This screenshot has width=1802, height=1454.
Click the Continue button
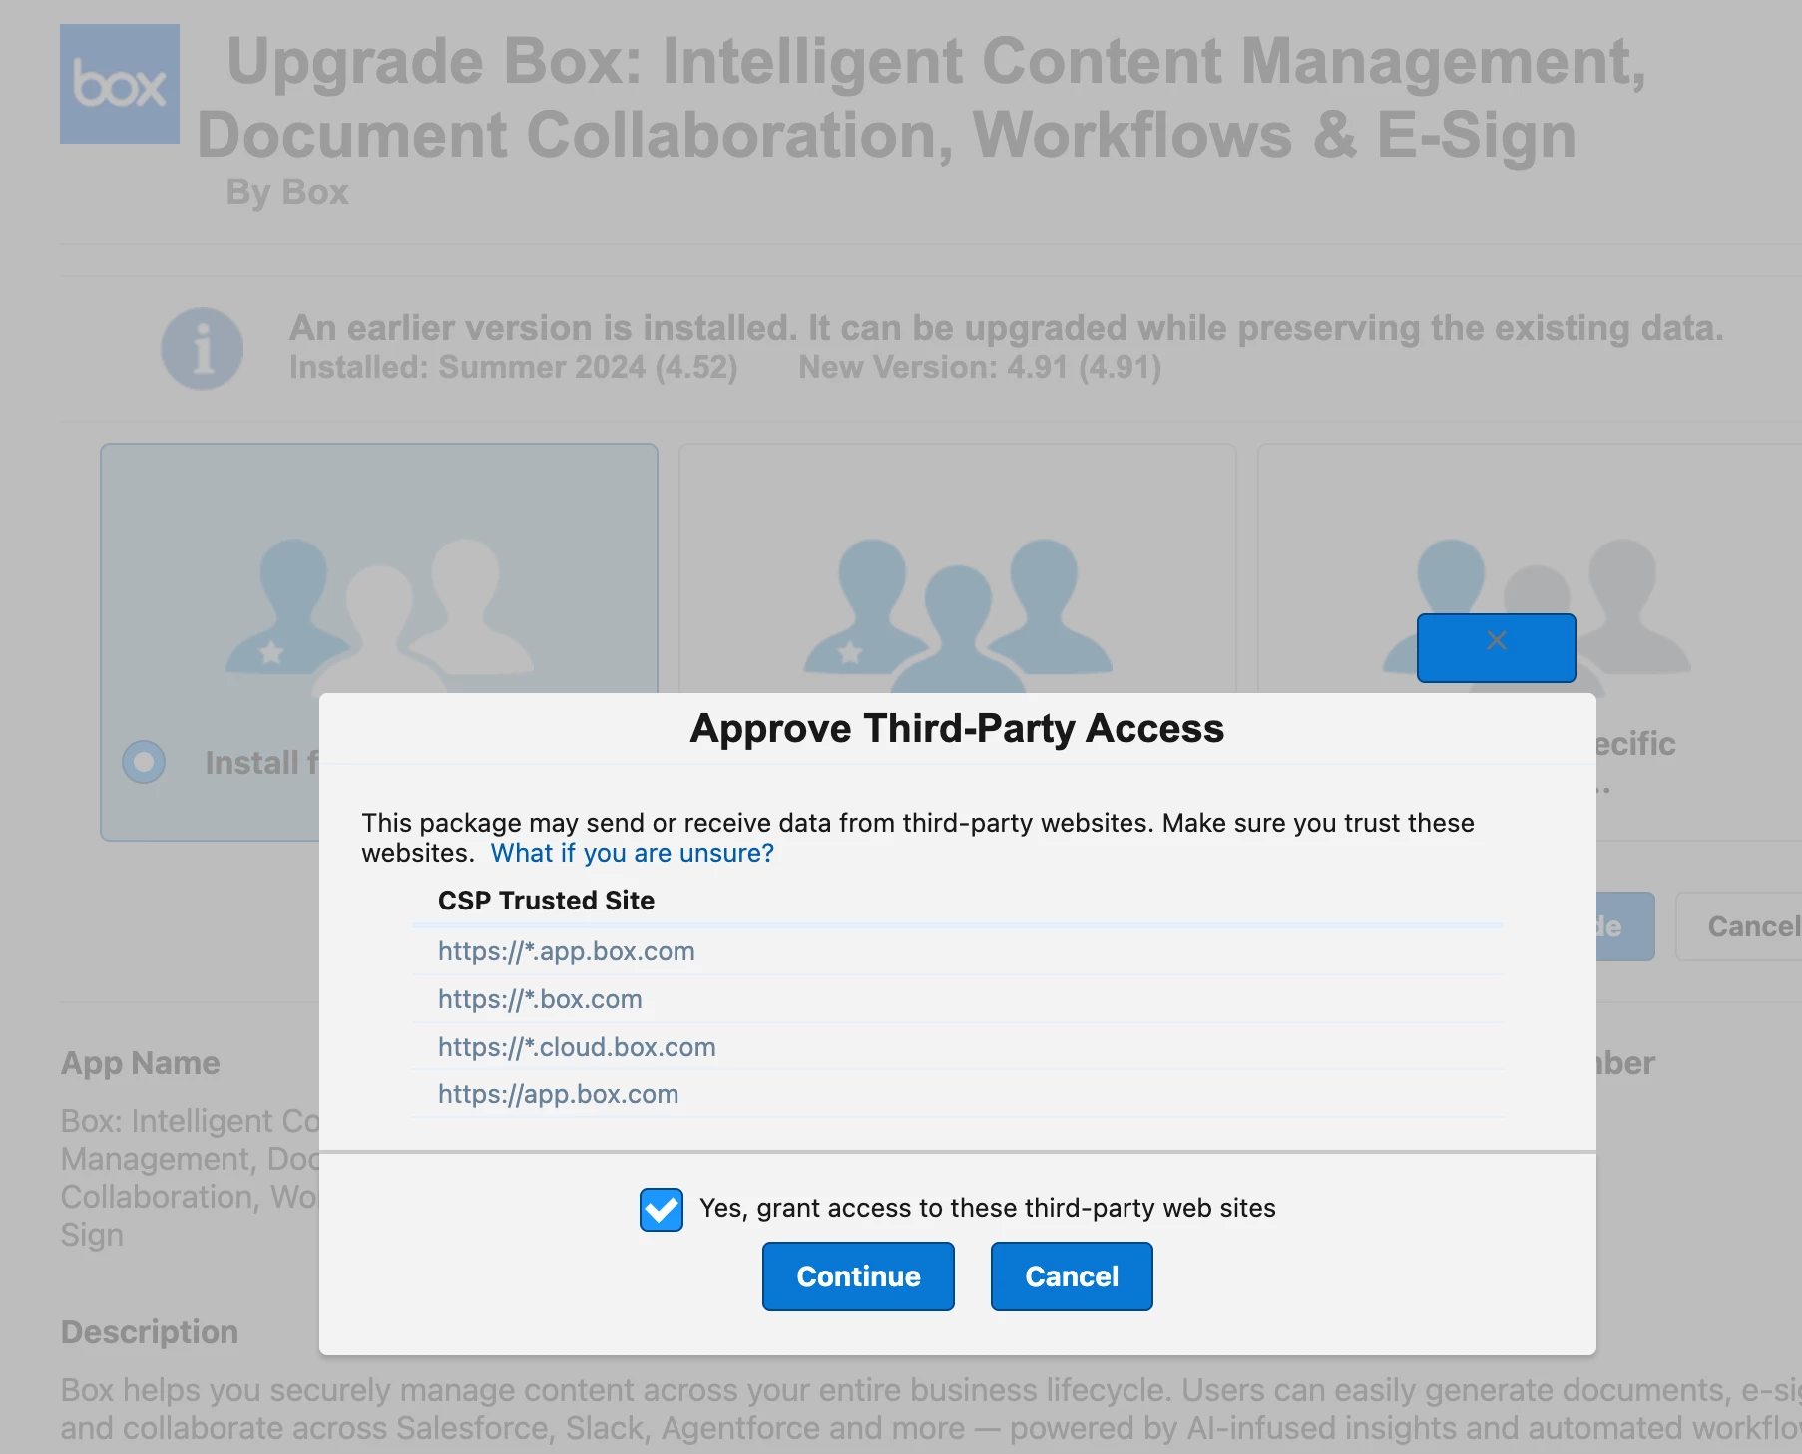pos(858,1276)
